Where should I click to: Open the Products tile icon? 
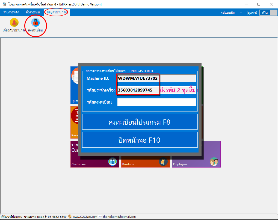(x=163, y=162)
